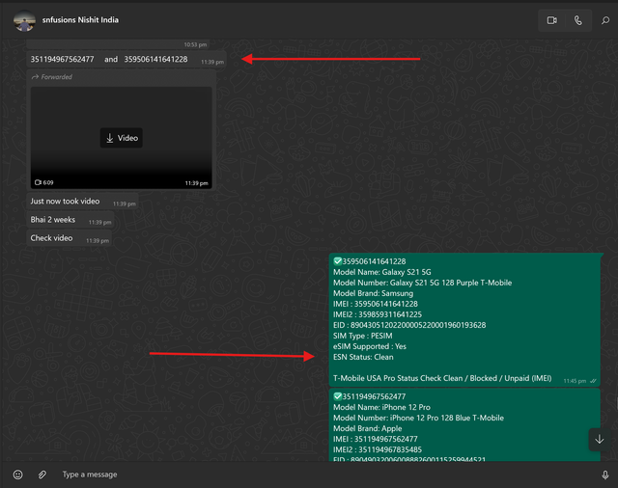
Task: Click 'ESN Status: Clean' line
Action: pyautogui.click(x=363, y=357)
